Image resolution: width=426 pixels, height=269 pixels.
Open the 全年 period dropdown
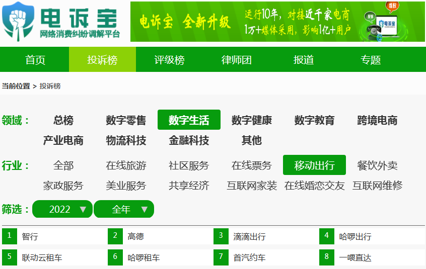(x=124, y=209)
